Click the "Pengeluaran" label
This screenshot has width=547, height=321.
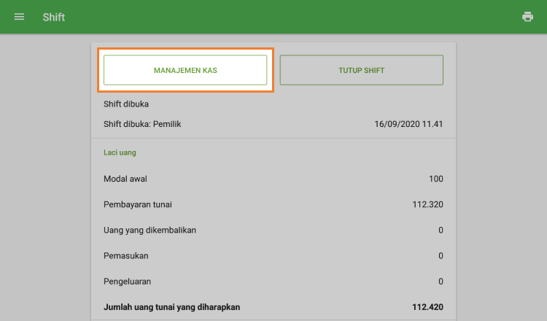pos(128,282)
